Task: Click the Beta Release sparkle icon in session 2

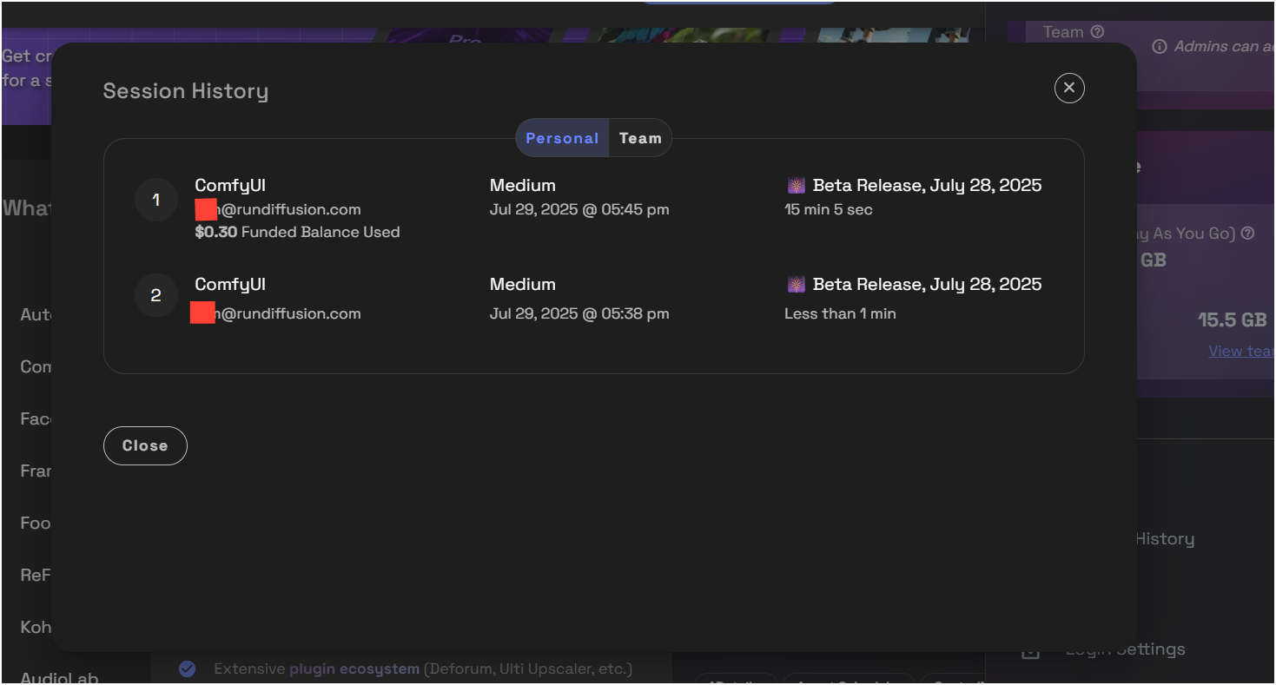Action: (796, 285)
